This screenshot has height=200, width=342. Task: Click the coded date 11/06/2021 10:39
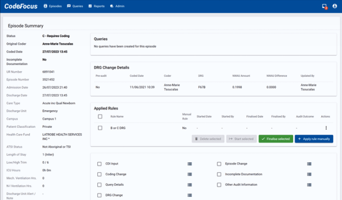[142, 87]
